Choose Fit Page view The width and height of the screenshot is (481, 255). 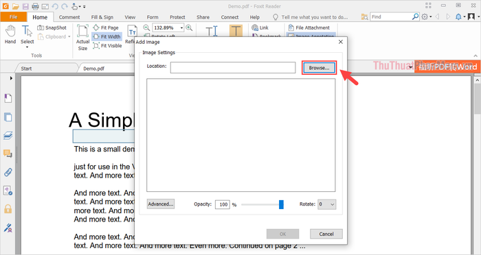106,27
